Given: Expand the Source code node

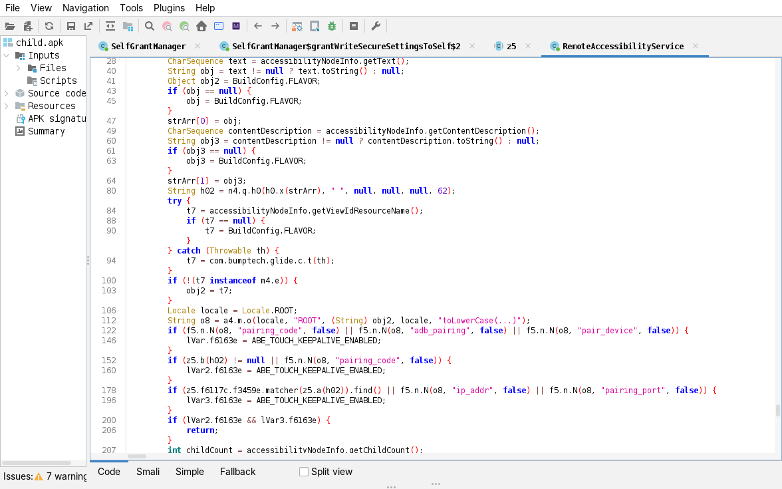Looking at the screenshot, I should pyautogui.click(x=7, y=93).
